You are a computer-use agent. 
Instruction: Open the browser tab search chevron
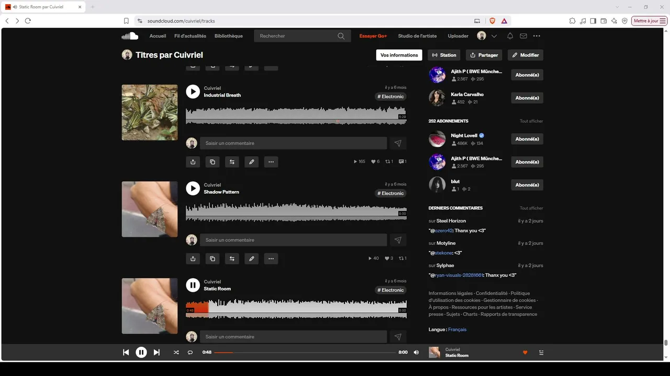(x=617, y=7)
